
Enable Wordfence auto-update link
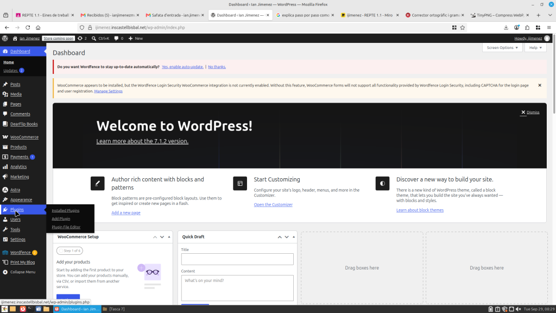pos(182,67)
